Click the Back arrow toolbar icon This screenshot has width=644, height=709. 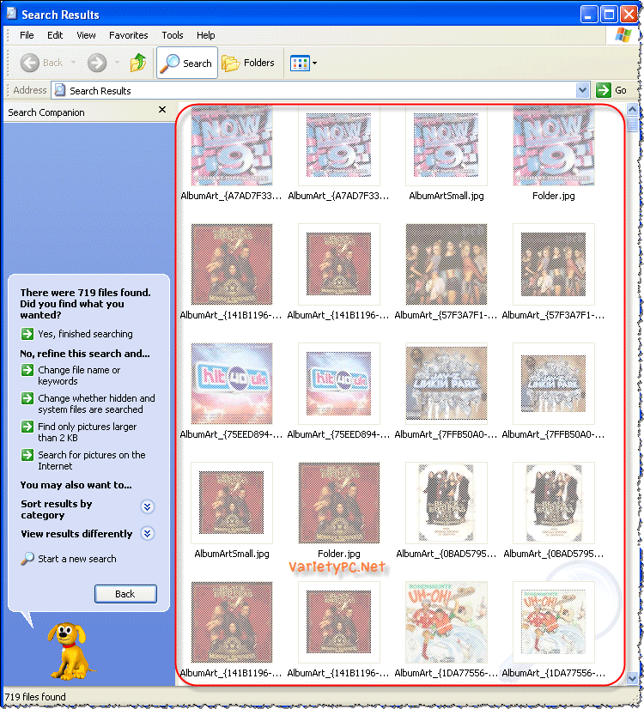[x=30, y=63]
